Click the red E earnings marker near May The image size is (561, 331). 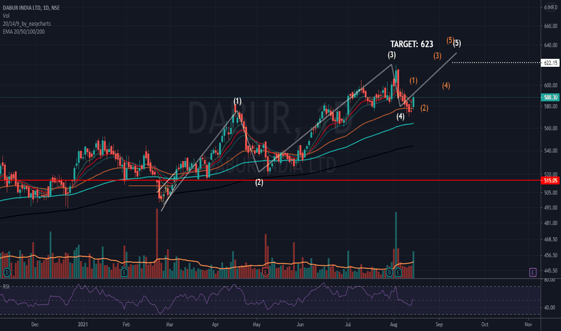coord(265,273)
